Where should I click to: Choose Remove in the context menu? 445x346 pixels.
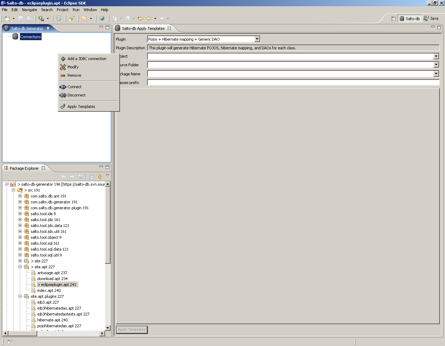click(x=89, y=75)
